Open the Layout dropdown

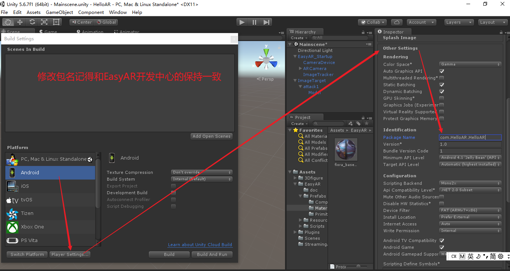click(x=493, y=22)
